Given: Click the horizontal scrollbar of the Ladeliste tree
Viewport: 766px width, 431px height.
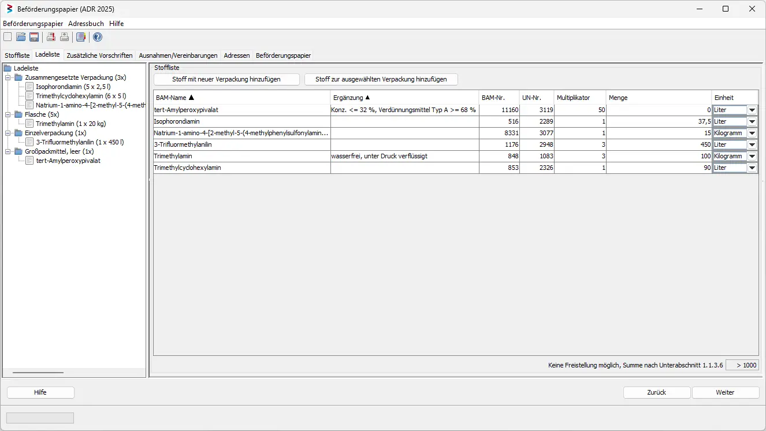Looking at the screenshot, I should click(x=38, y=373).
